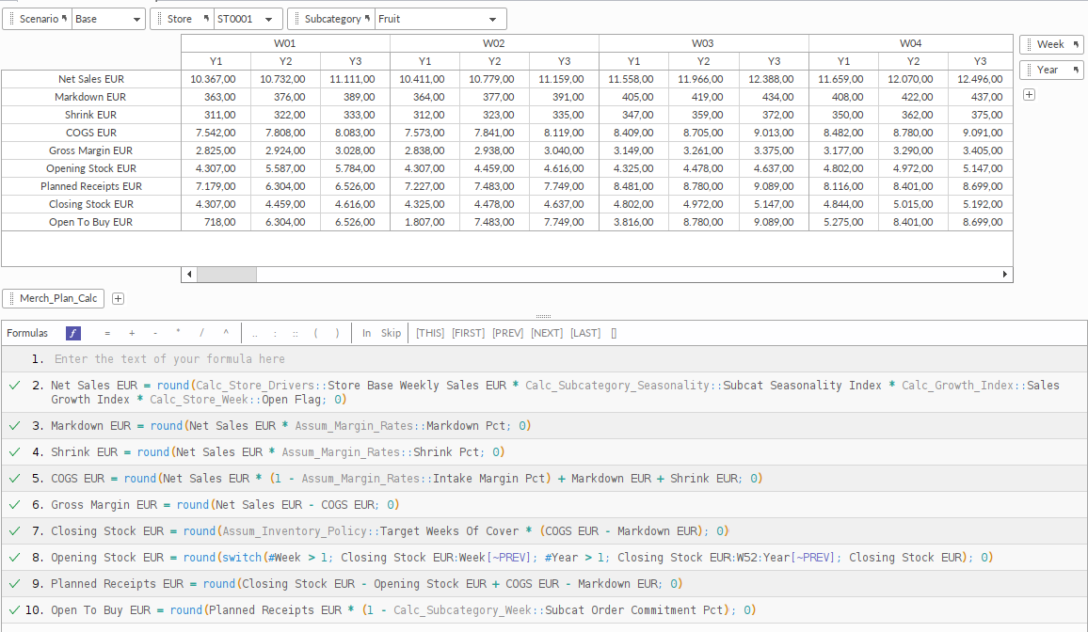This screenshot has height=632, width=1088.
Task: Select the W01 column header
Action: click(285, 43)
